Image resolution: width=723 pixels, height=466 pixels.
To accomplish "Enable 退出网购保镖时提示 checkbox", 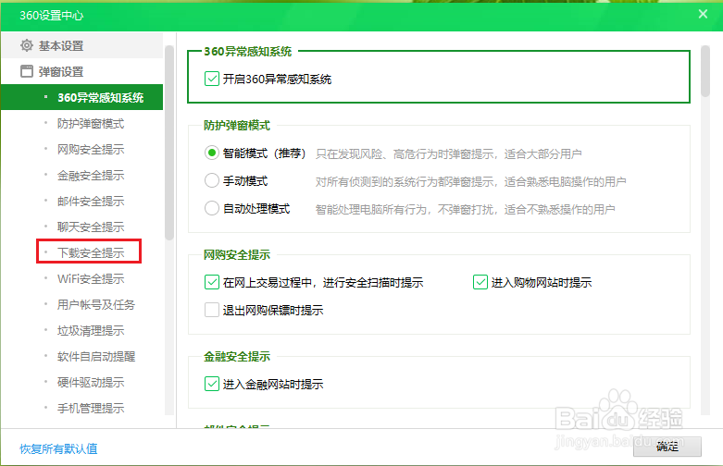I will point(212,310).
